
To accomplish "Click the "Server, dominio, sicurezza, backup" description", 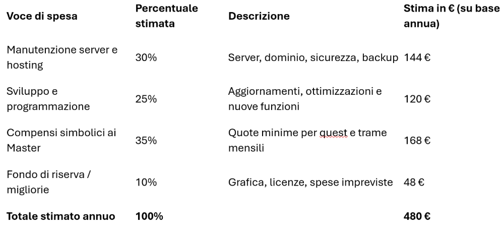I will click(313, 57).
